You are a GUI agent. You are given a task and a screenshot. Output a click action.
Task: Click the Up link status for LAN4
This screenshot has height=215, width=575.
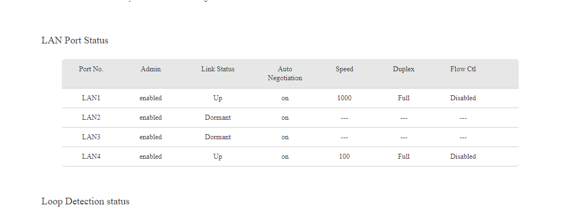(x=218, y=157)
